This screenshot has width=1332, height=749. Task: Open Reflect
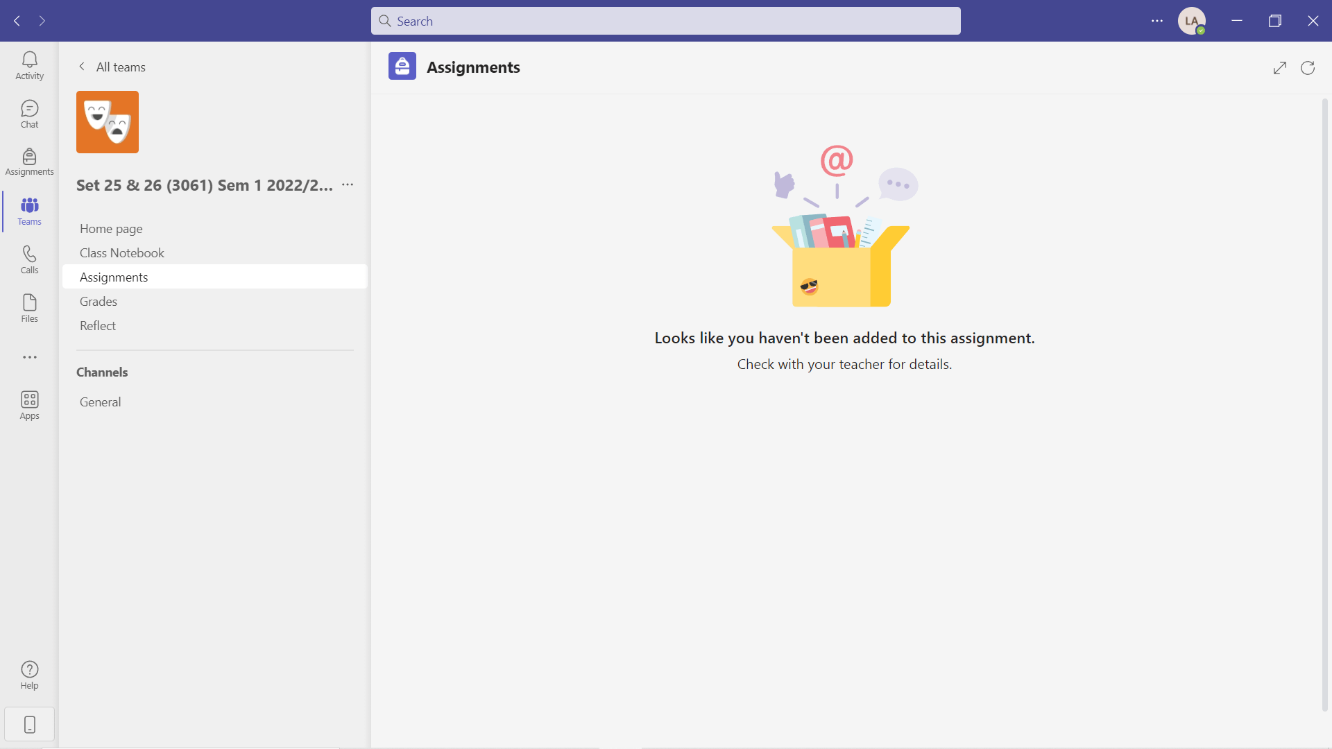(215, 325)
